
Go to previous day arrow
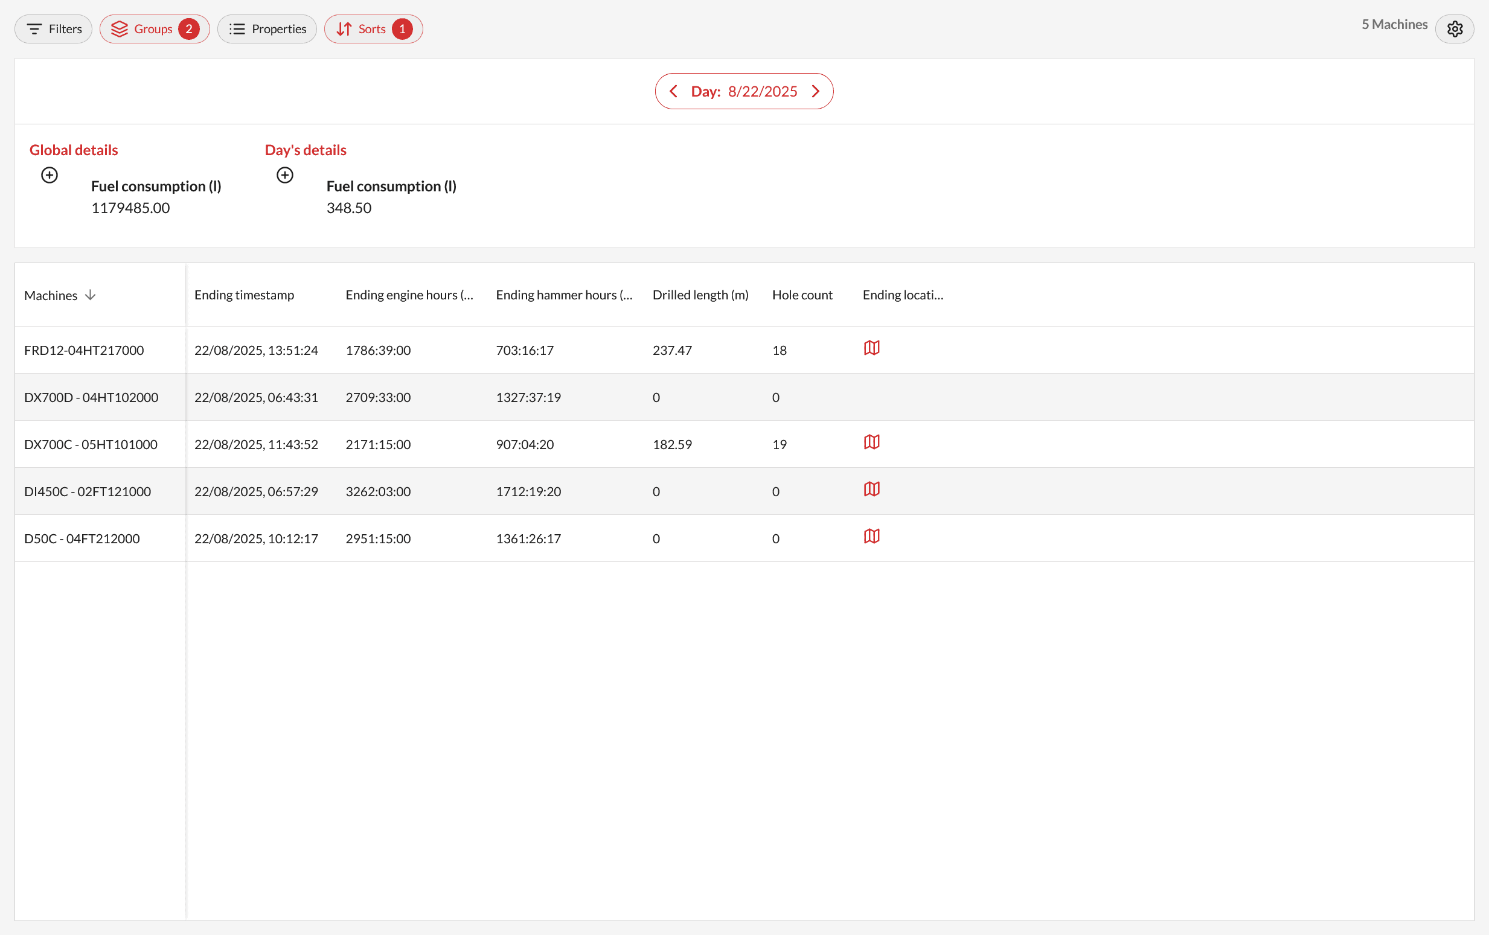pyautogui.click(x=673, y=92)
